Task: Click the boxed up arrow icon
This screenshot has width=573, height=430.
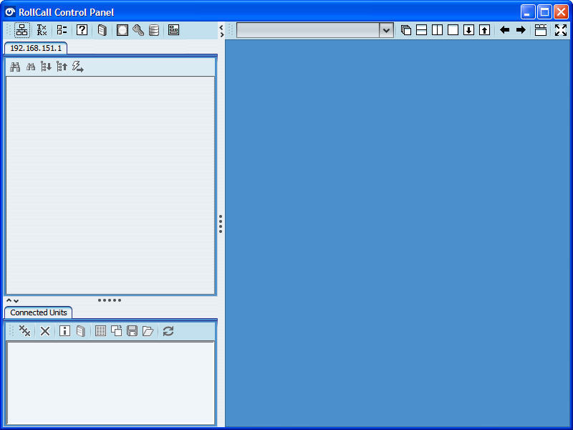Action: (x=484, y=30)
